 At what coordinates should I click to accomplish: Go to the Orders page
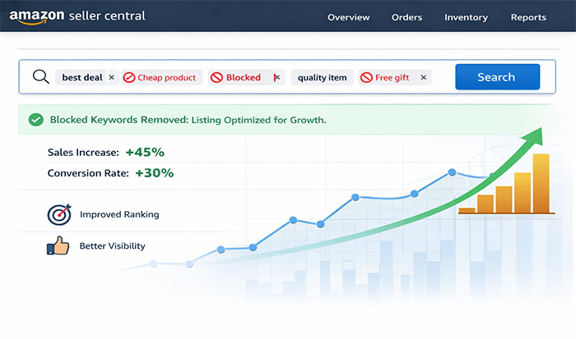pyautogui.click(x=406, y=17)
